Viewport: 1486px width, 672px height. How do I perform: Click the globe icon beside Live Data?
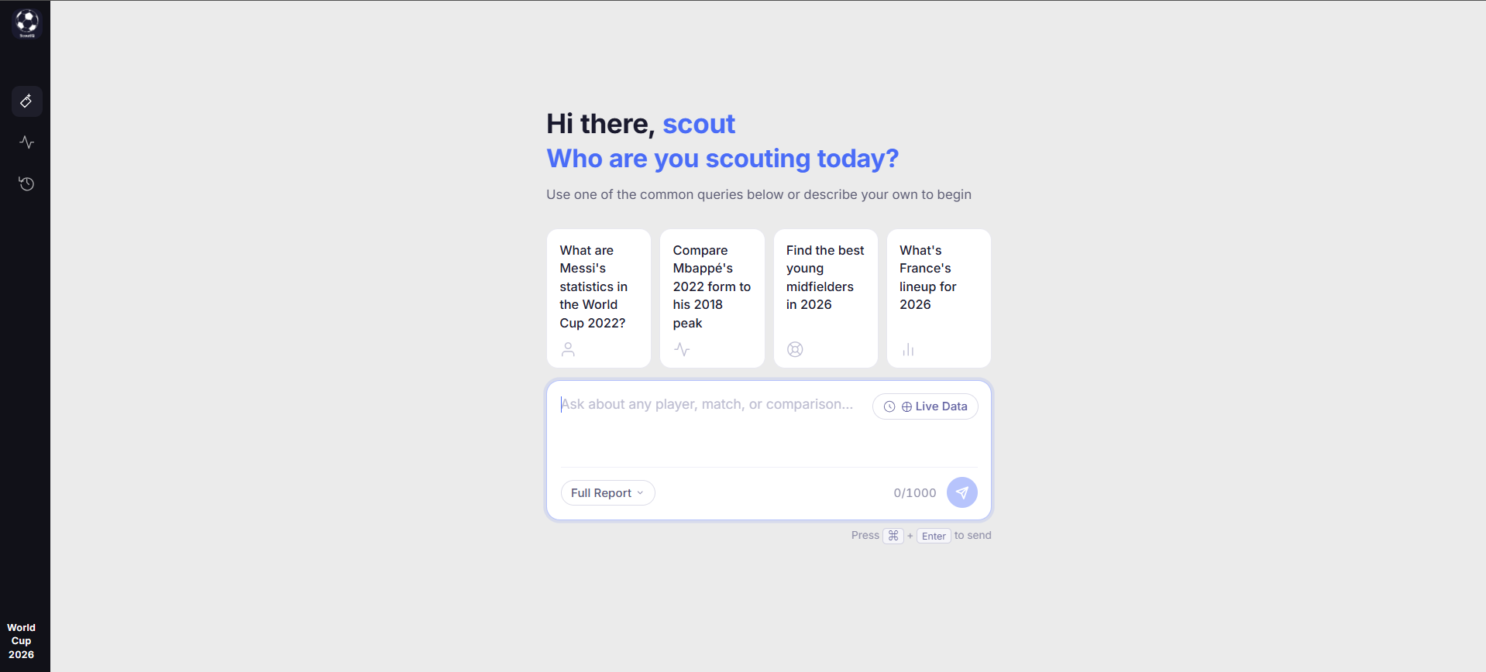point(906,406)
